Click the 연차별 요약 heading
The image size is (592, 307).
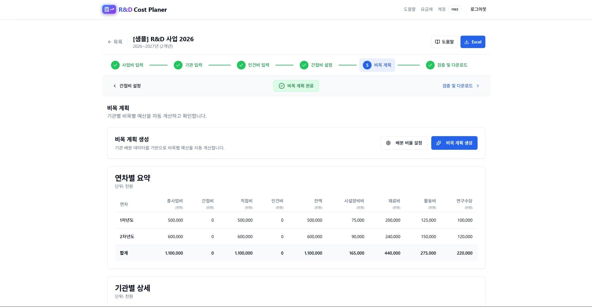point(132,178)
